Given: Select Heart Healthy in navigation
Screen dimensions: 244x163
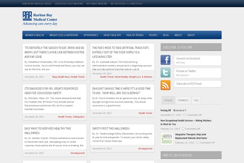Looking at the screenshot, I should coord(112,35).
